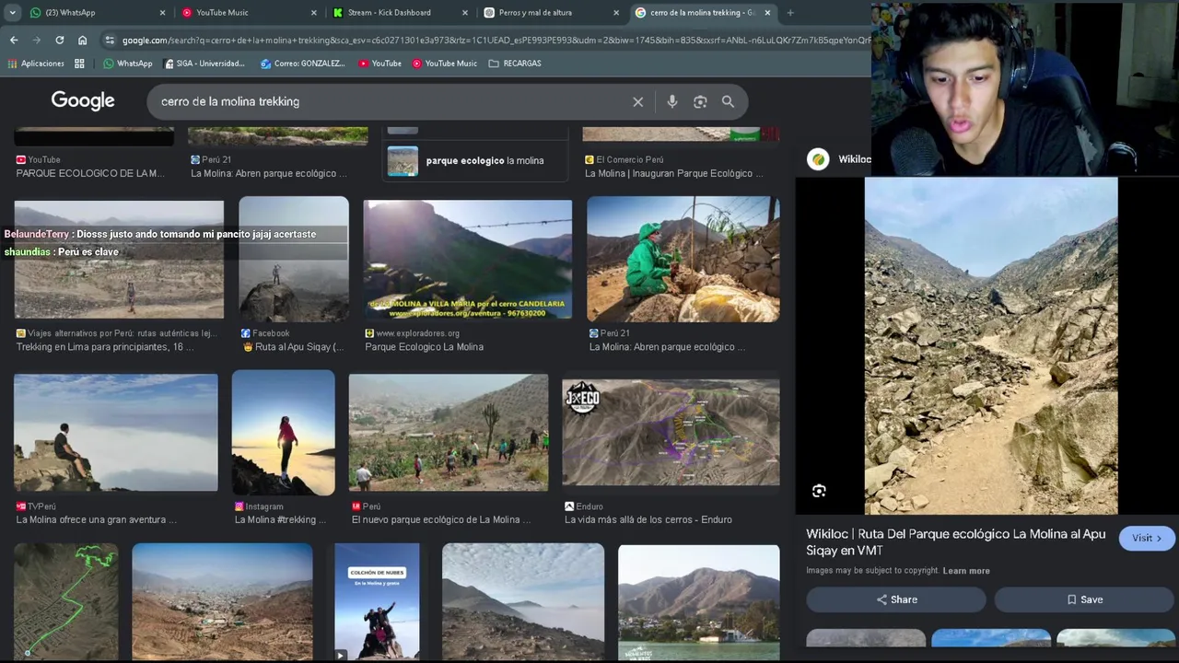1179x663 pixels.
Task: Open the RECARGAS bookmarks folder
Action: pyautogui.click(x=515, y=64)
